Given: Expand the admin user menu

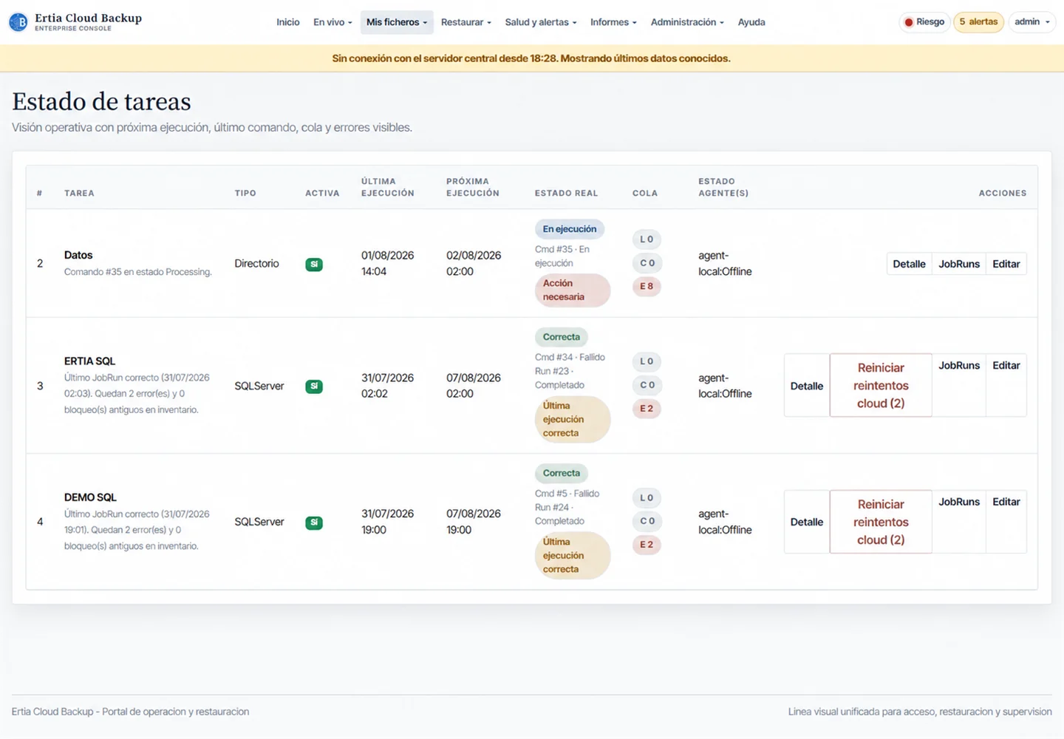Looking at the screenshot, I should (x=1031, y=22).
